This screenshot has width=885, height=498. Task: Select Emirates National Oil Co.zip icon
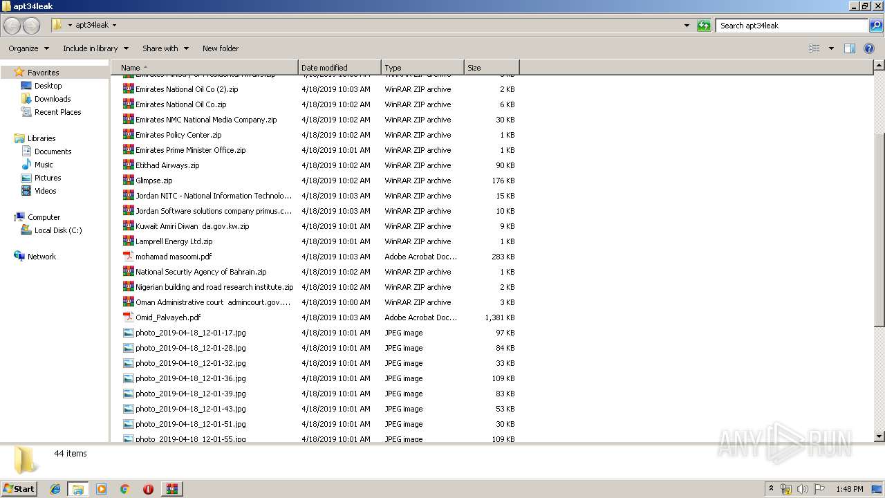(x=129, y=104)
